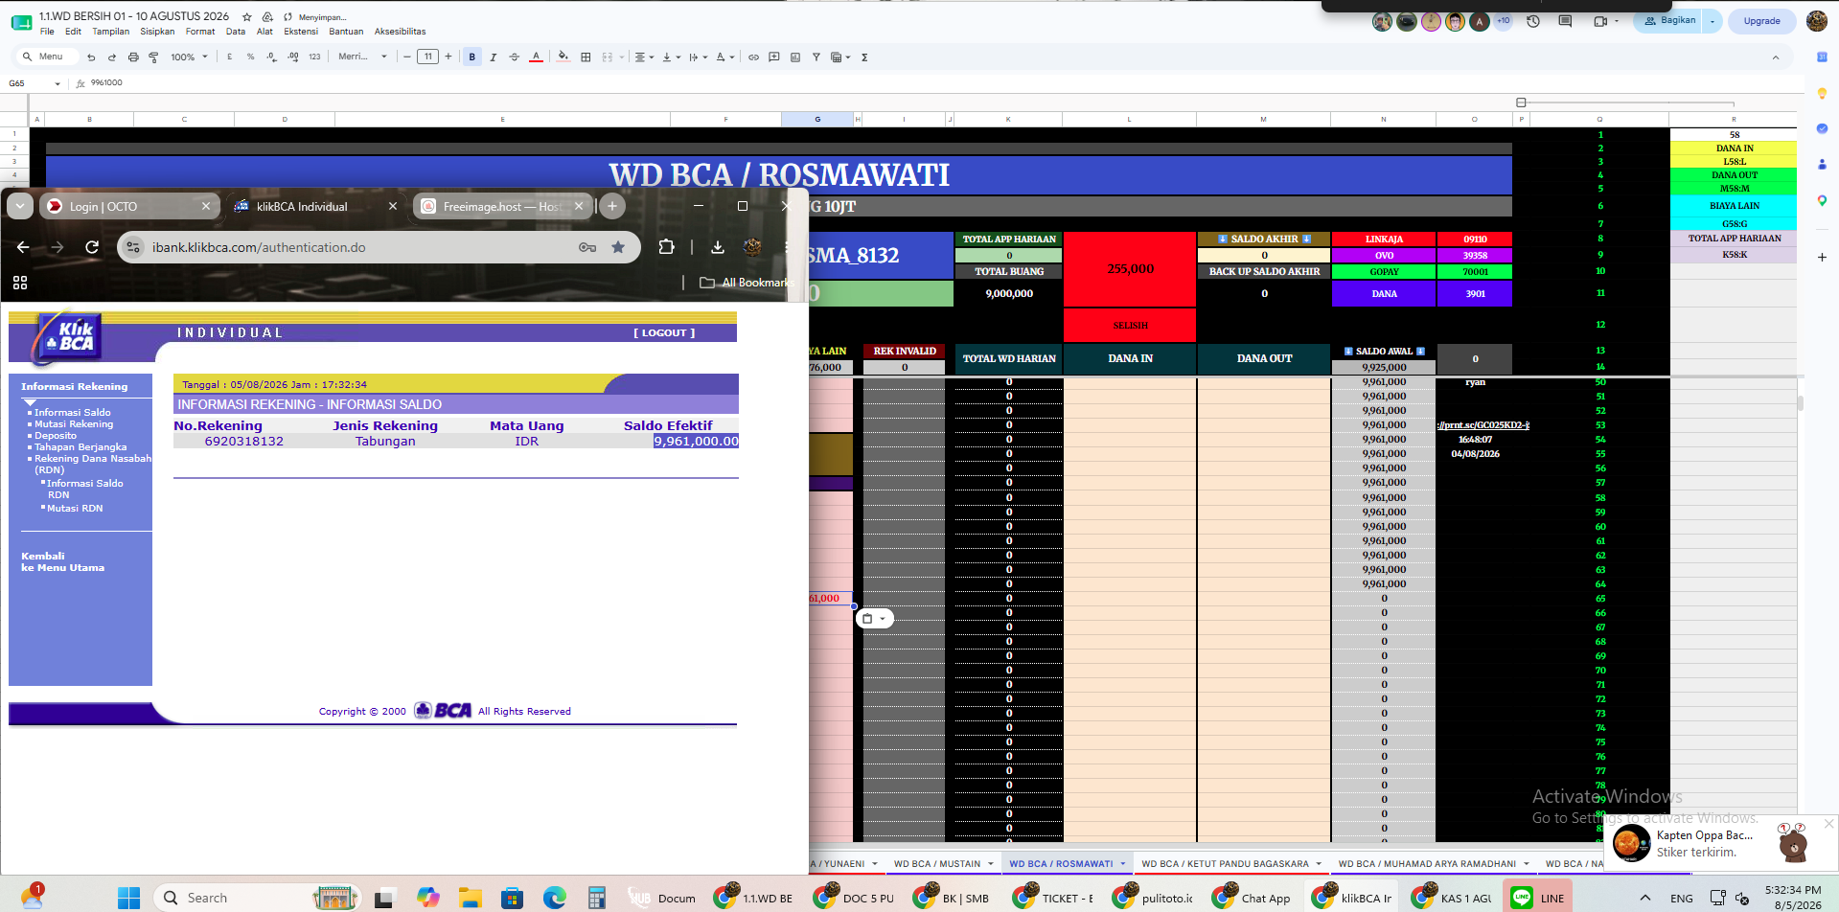The image size is (1839, 912).
Task: Expand the Bagikan share options arrow
Action: coord(1713,21)
